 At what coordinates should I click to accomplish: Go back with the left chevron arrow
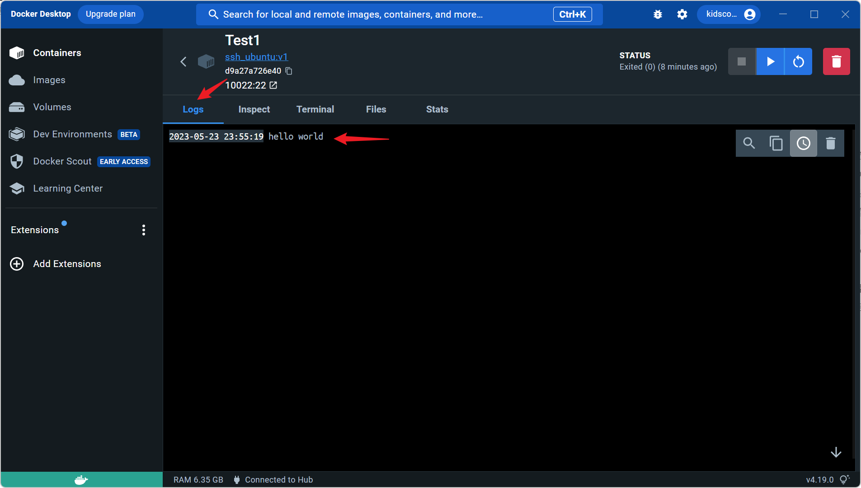183,61
